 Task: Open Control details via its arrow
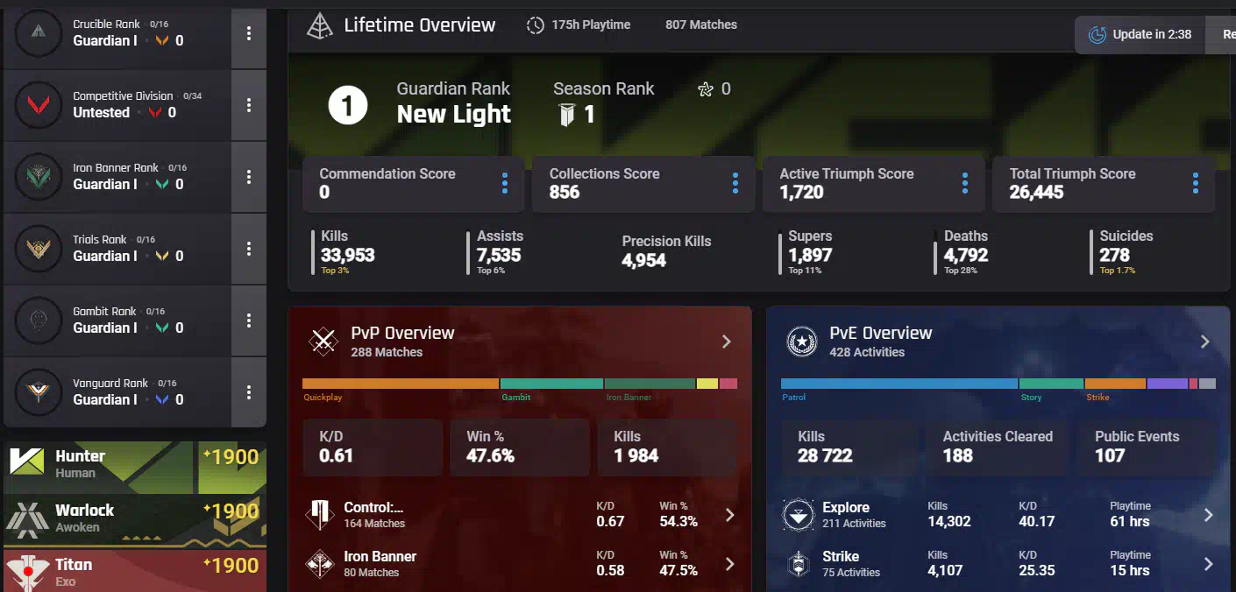[x=729, y=515]
